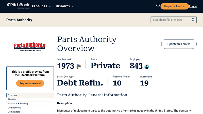The image size is (203, 114).
Task: Open the header search magnifier icon
Action: (x=158, y=6)
